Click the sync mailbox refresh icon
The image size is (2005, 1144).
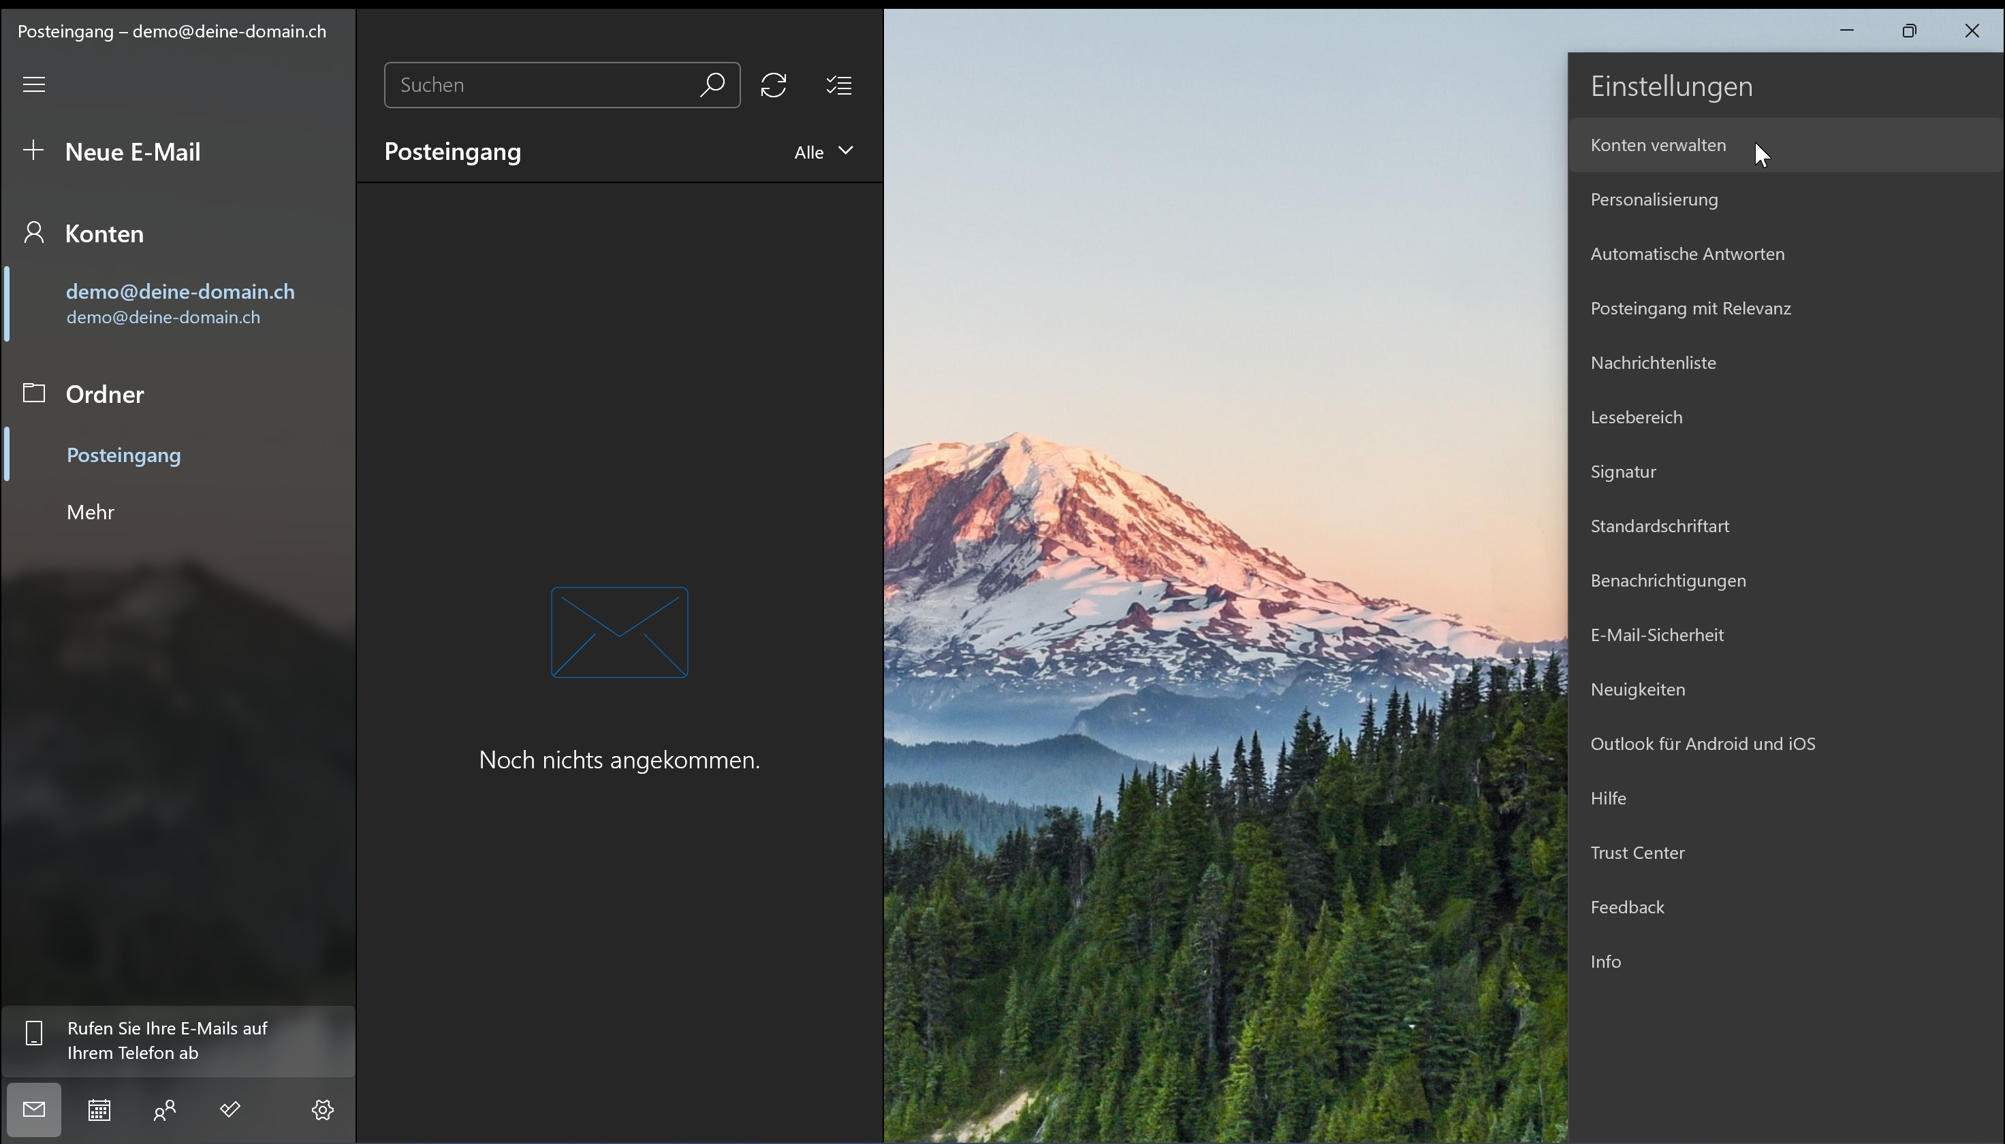point(774,85)
